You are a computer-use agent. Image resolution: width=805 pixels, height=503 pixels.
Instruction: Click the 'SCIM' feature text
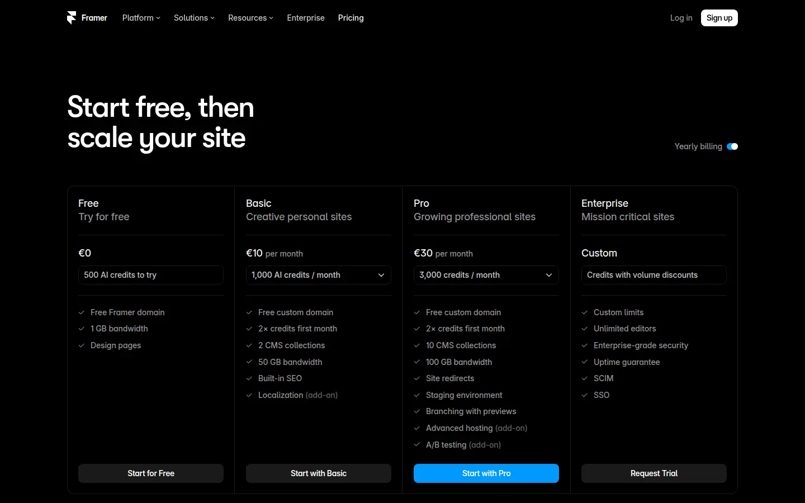pyautogui.click(x=603, y=378)
